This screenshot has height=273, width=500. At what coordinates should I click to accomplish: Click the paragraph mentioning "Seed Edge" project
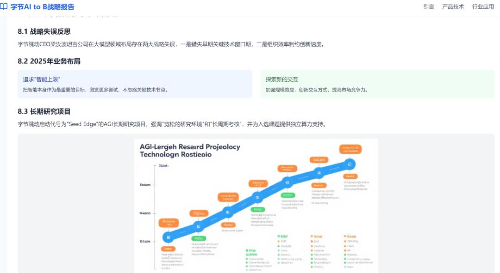pos(171,124)
